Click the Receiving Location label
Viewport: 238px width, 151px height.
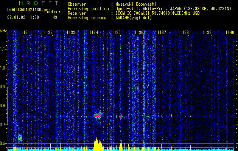click(x=88, y=9)
